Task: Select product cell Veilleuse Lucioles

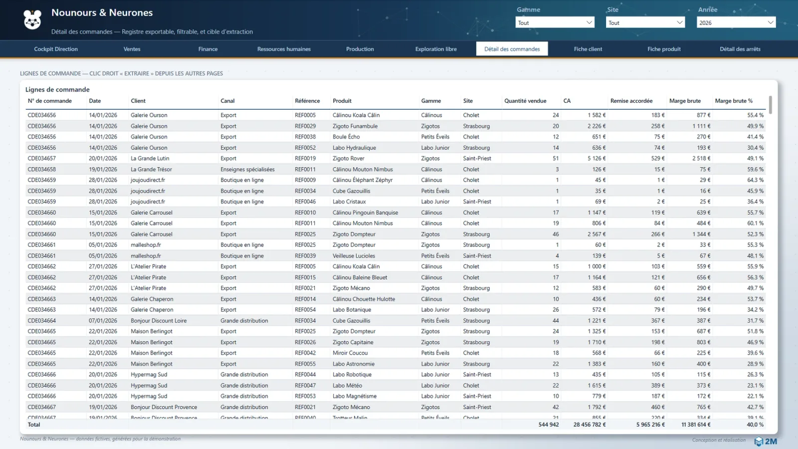Action: coord(354,256)
